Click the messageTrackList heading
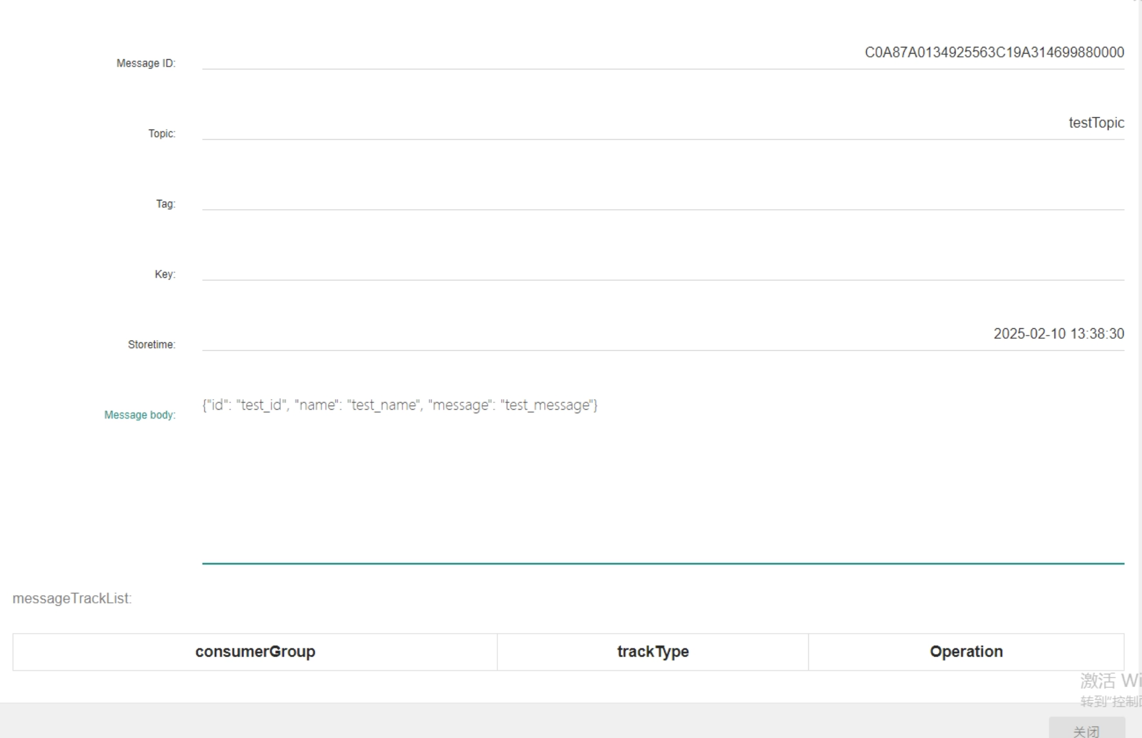Screen dimensions: 1142x738 72,598
